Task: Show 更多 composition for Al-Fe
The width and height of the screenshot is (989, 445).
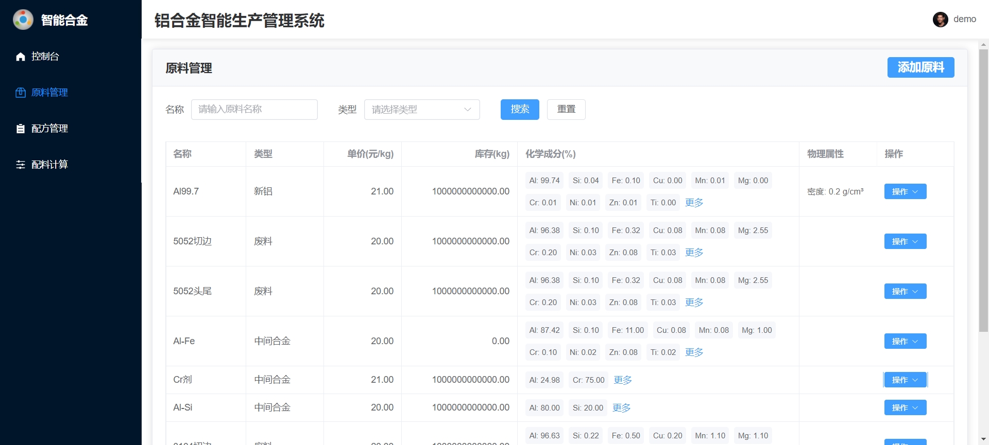Action: click(694, 352)
